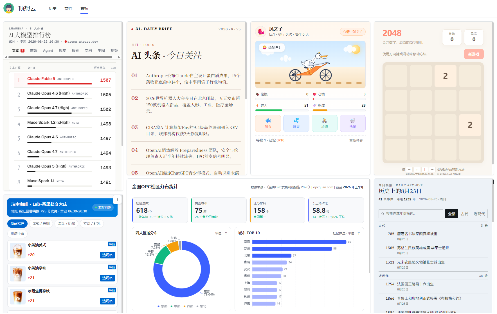Click the event search magnifier icon
Screen dimensions: 497x314
(383, 214)
